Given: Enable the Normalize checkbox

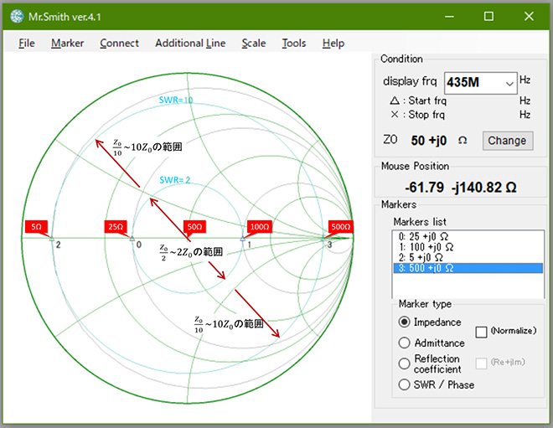Looking at the screenshot, I should click(482, 332).
